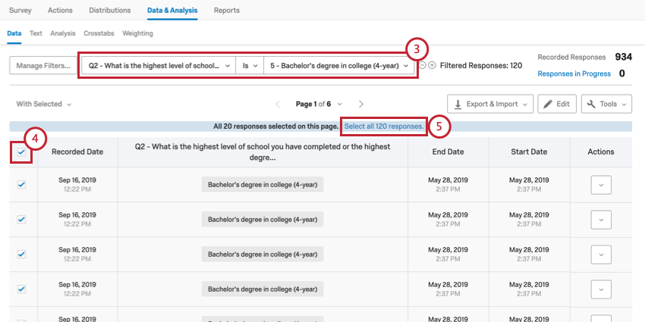Click the minus icon to remove filter condition

pos(423,66)
